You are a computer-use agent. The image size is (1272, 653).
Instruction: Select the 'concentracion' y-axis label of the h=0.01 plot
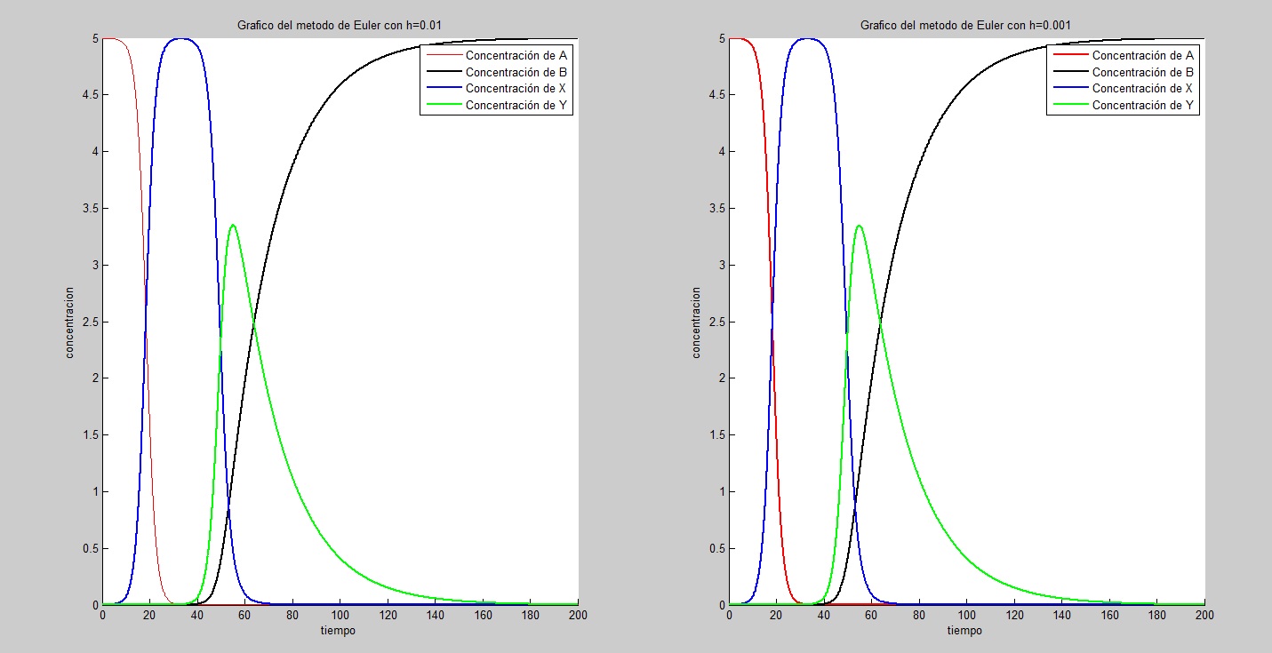(x=69, y=322)
